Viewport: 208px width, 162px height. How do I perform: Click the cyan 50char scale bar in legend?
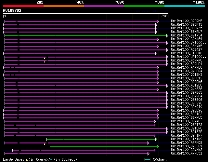[x=147, y=159]
